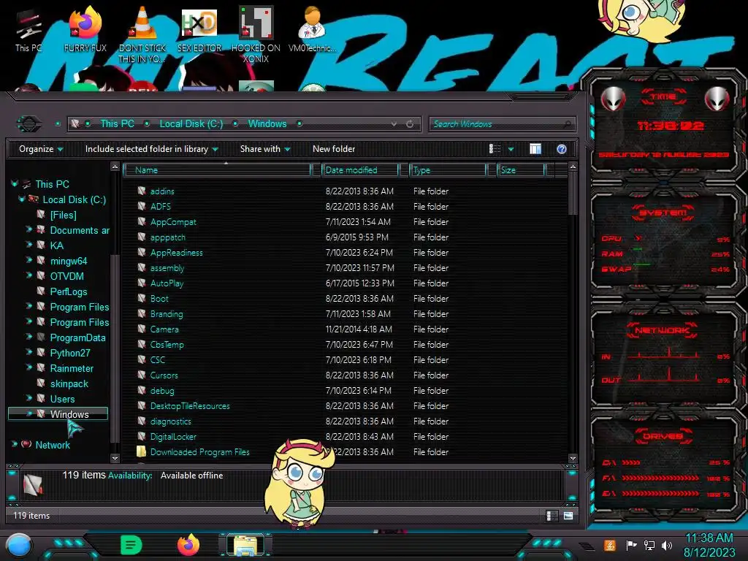This screenshot has width=748, height=561.
Task: Expand the Users tree node
Action: [x=28, y=398]
